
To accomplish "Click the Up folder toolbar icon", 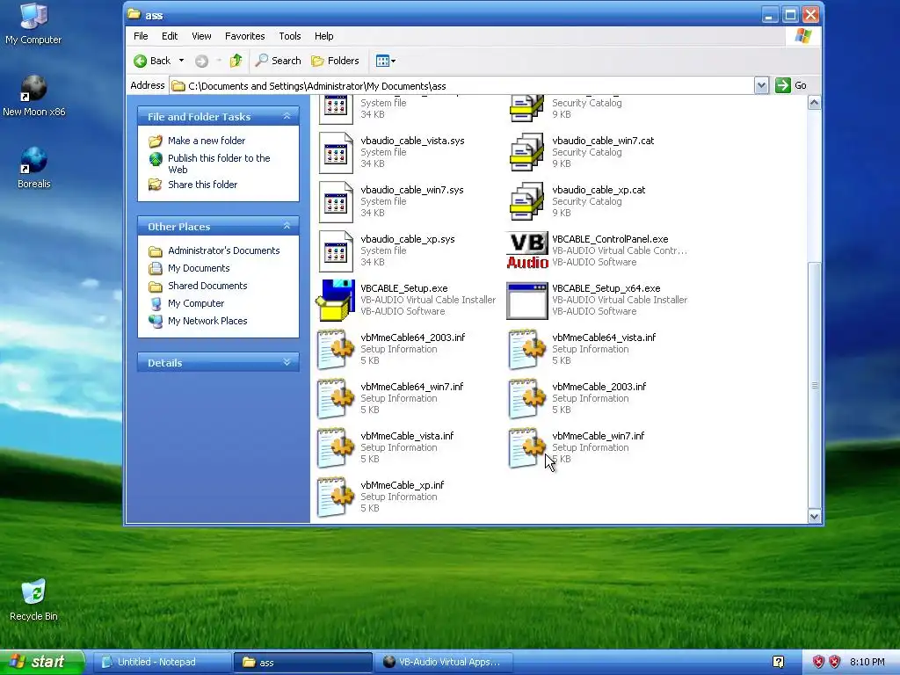I will pos(236,61).
